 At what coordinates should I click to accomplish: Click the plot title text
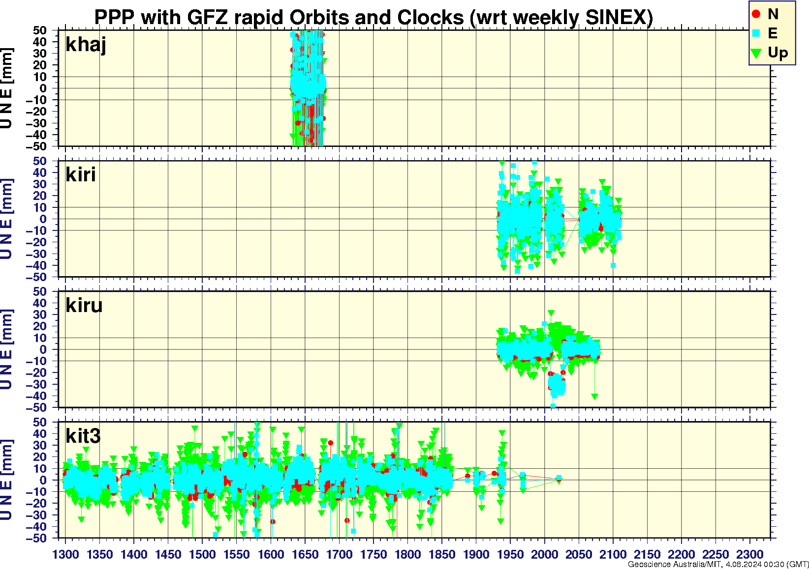tap(373, 17)
